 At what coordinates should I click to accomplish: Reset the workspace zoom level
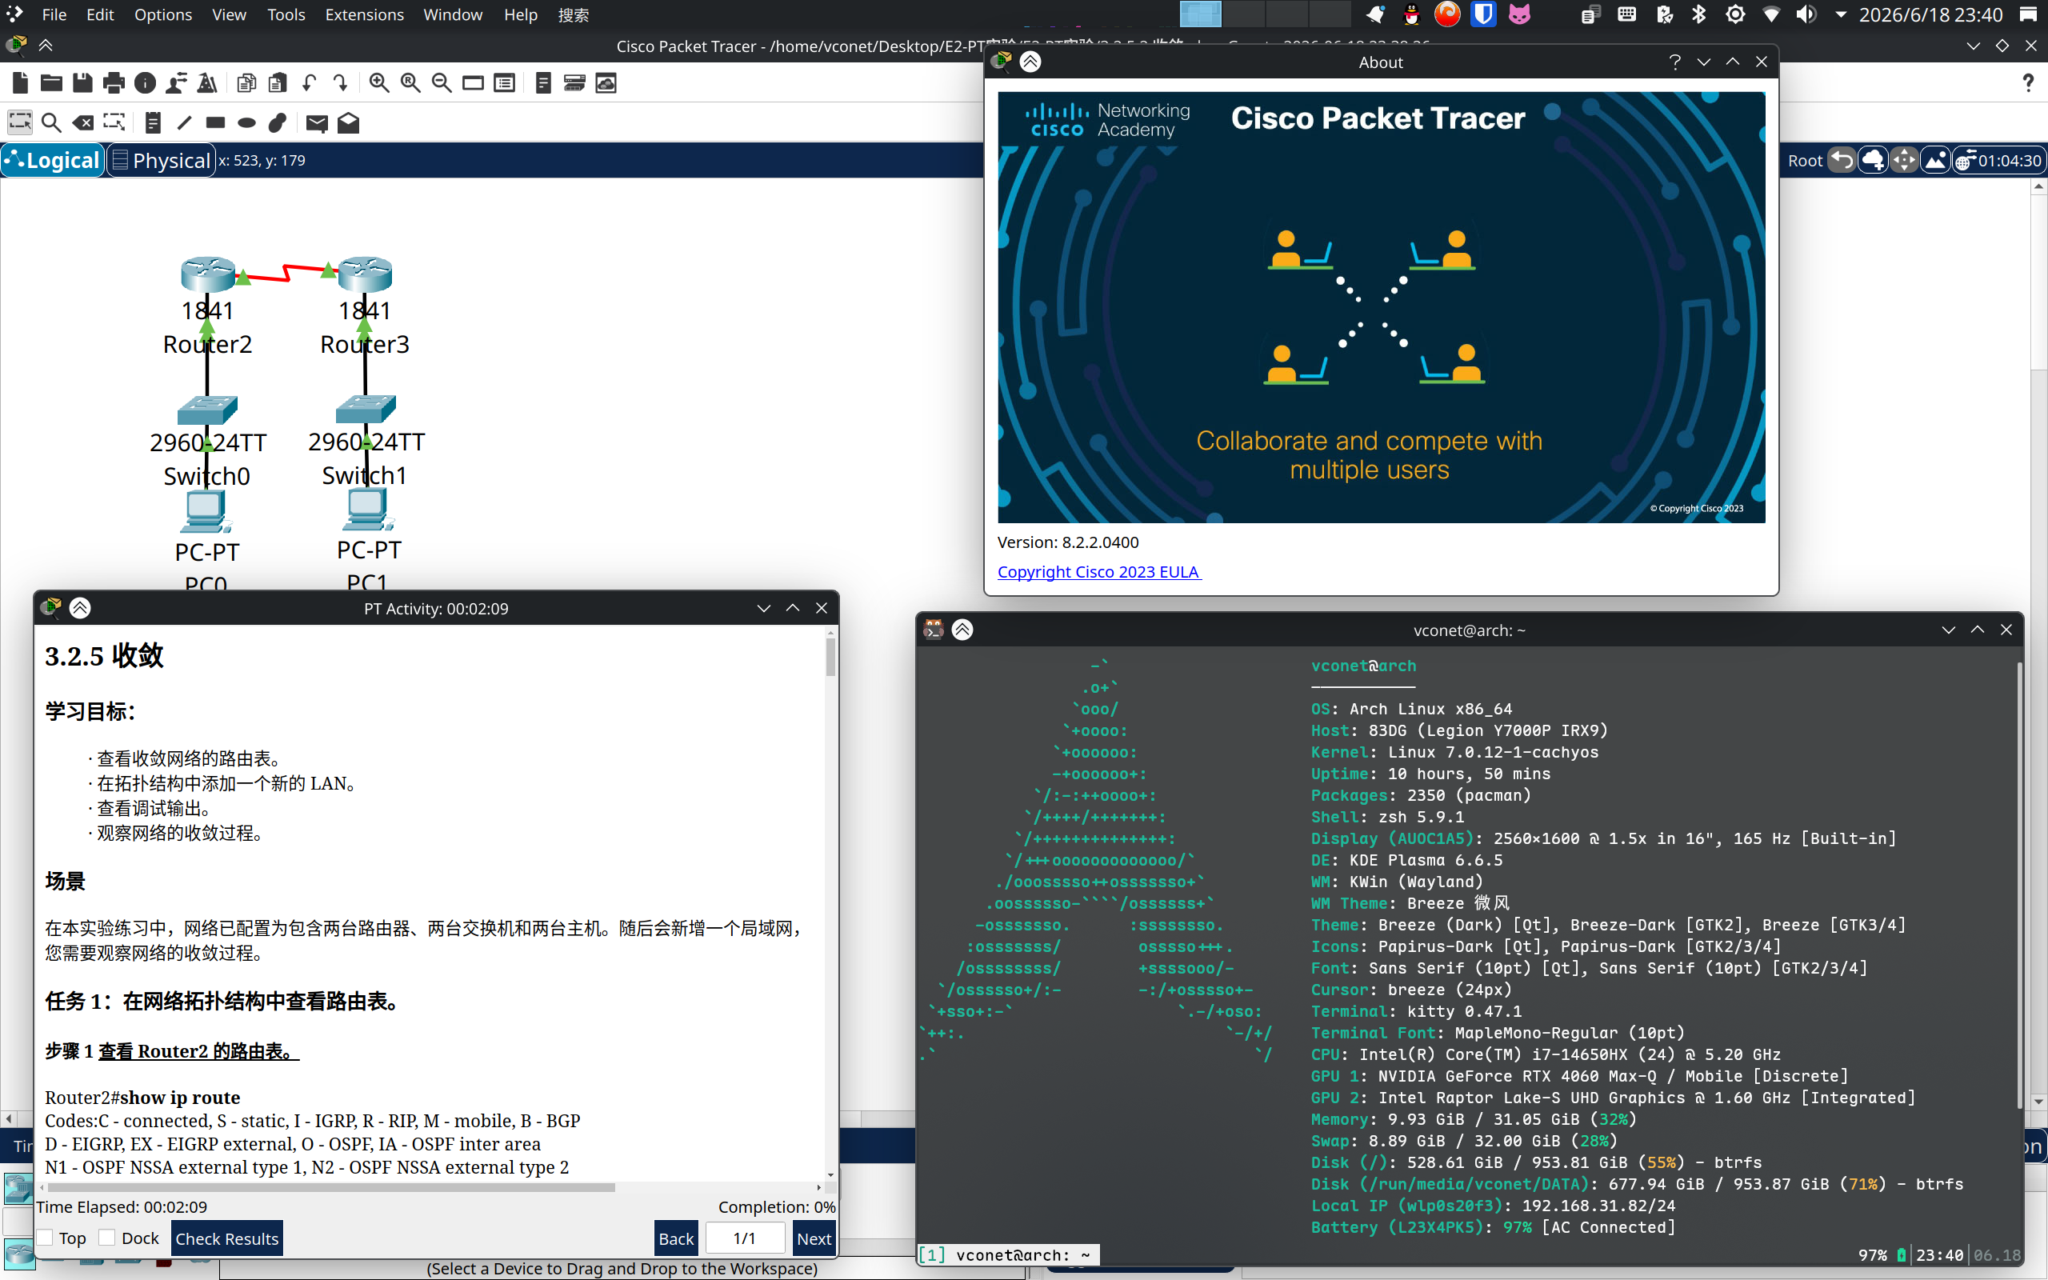(x=410, y=83)
